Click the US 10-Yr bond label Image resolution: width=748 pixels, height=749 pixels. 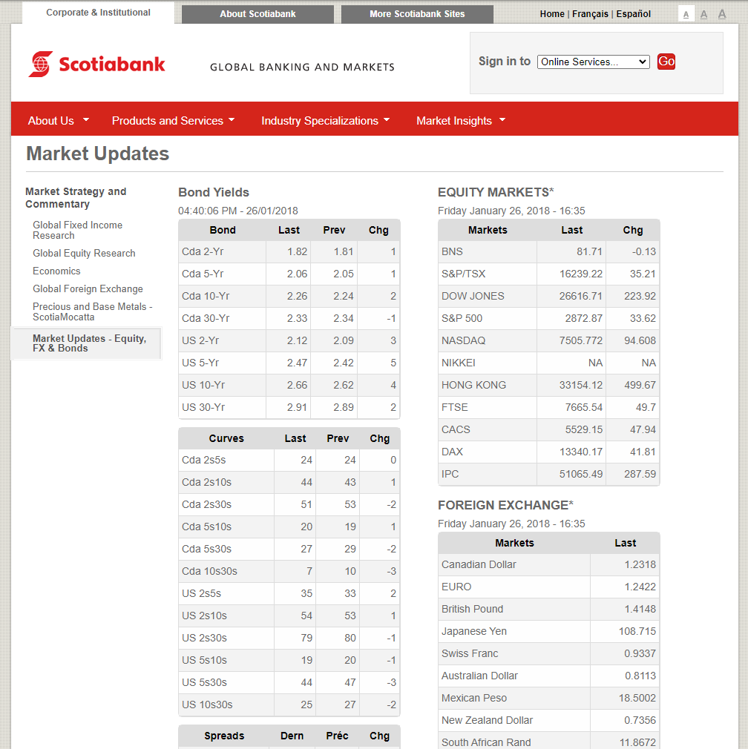coord(203,385)
